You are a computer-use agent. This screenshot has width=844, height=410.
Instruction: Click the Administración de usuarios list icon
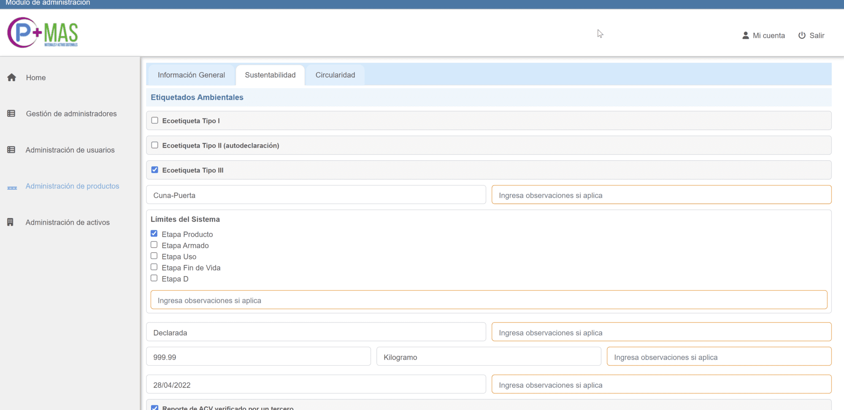tap(11, 150)
